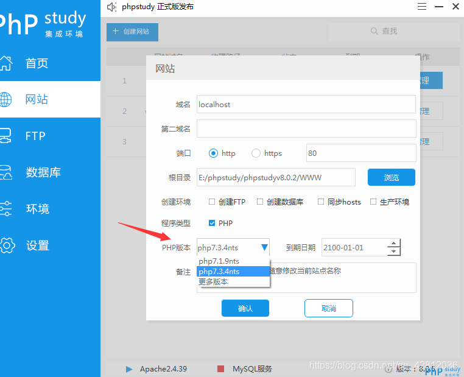Click the search magnifier icon
464x377 pixels.
(x=374, y=31)
